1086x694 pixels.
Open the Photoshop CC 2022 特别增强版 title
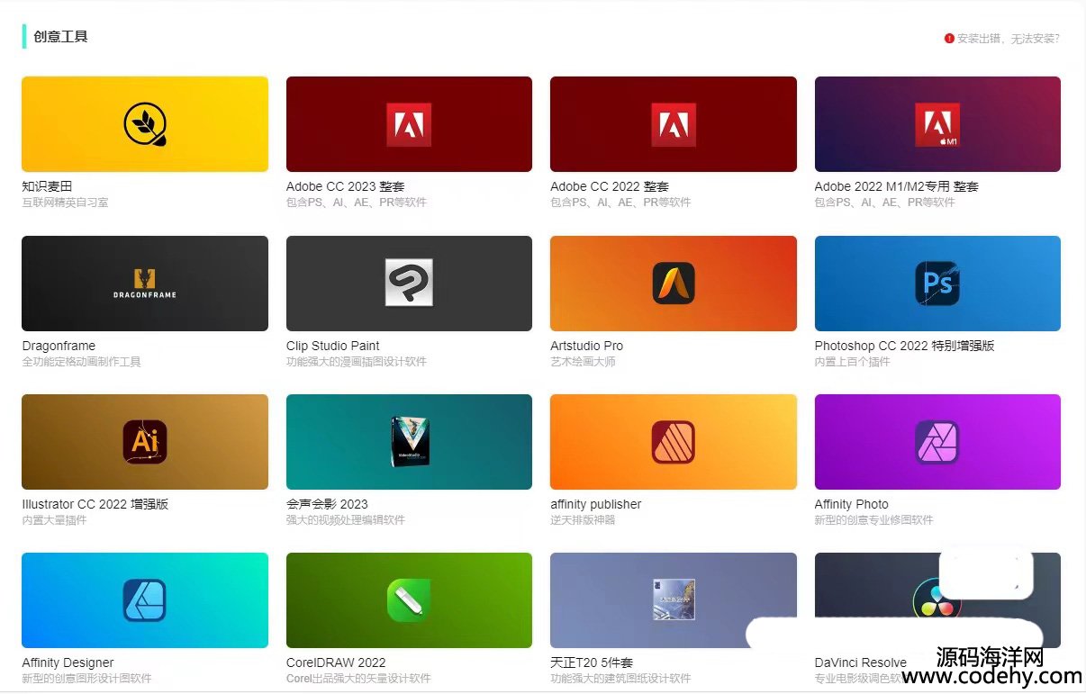tap(905, 346)
